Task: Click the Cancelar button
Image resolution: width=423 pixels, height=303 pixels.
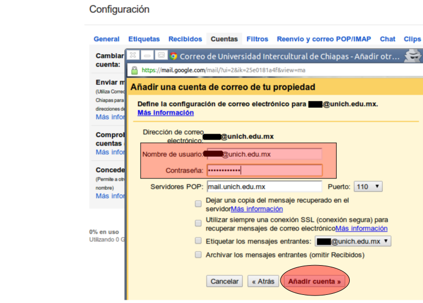Action: point(225,281)
